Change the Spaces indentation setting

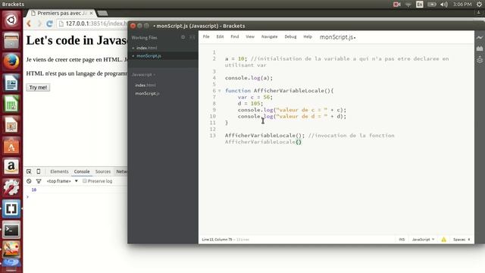(462, 240)
